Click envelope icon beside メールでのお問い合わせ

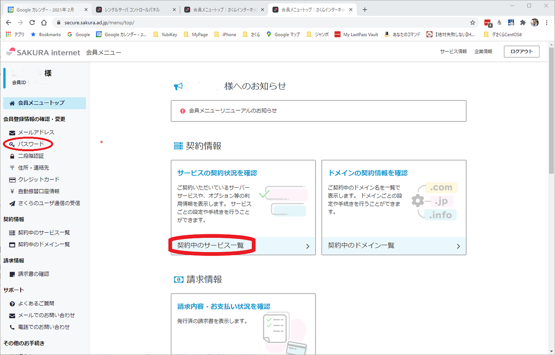(x=12, y=315)
